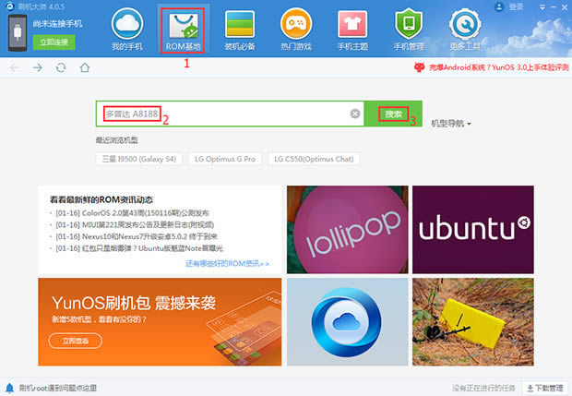Click the refresh page icon
Viewport: 572px width, 396px height.
point(61,67)
